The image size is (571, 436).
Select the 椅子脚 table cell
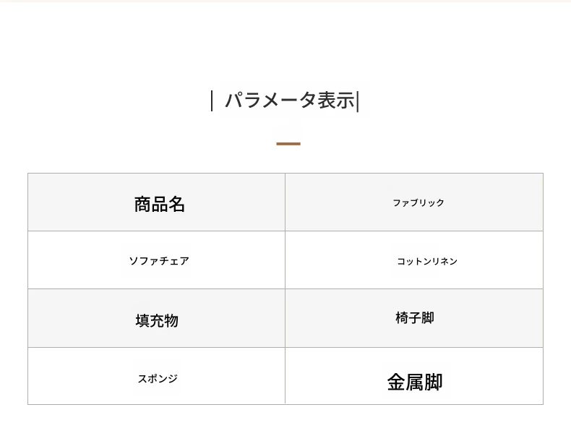pos(415,318)
